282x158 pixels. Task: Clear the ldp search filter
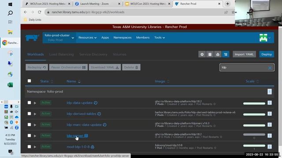point(270,68)
